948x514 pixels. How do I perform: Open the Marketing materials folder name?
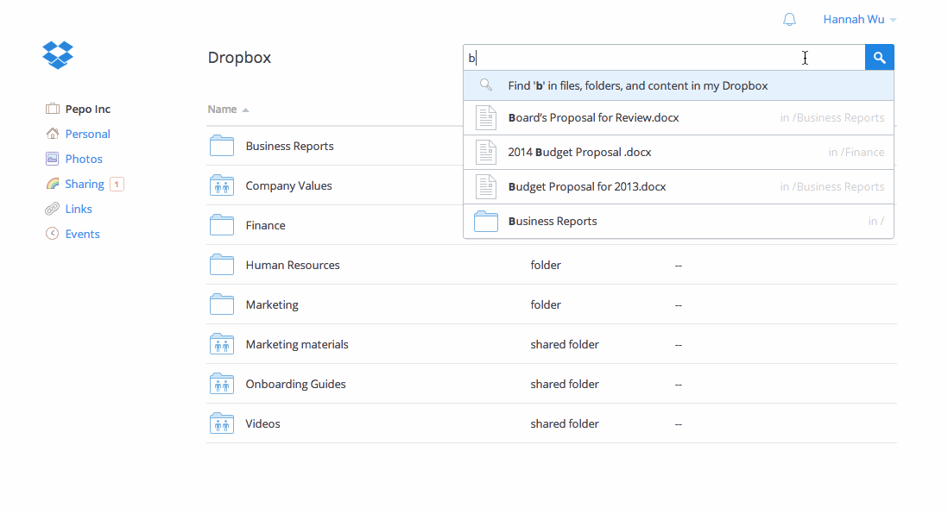[297, 345]
